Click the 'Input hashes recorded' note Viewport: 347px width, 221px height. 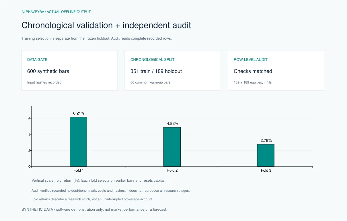coord(44,82)
